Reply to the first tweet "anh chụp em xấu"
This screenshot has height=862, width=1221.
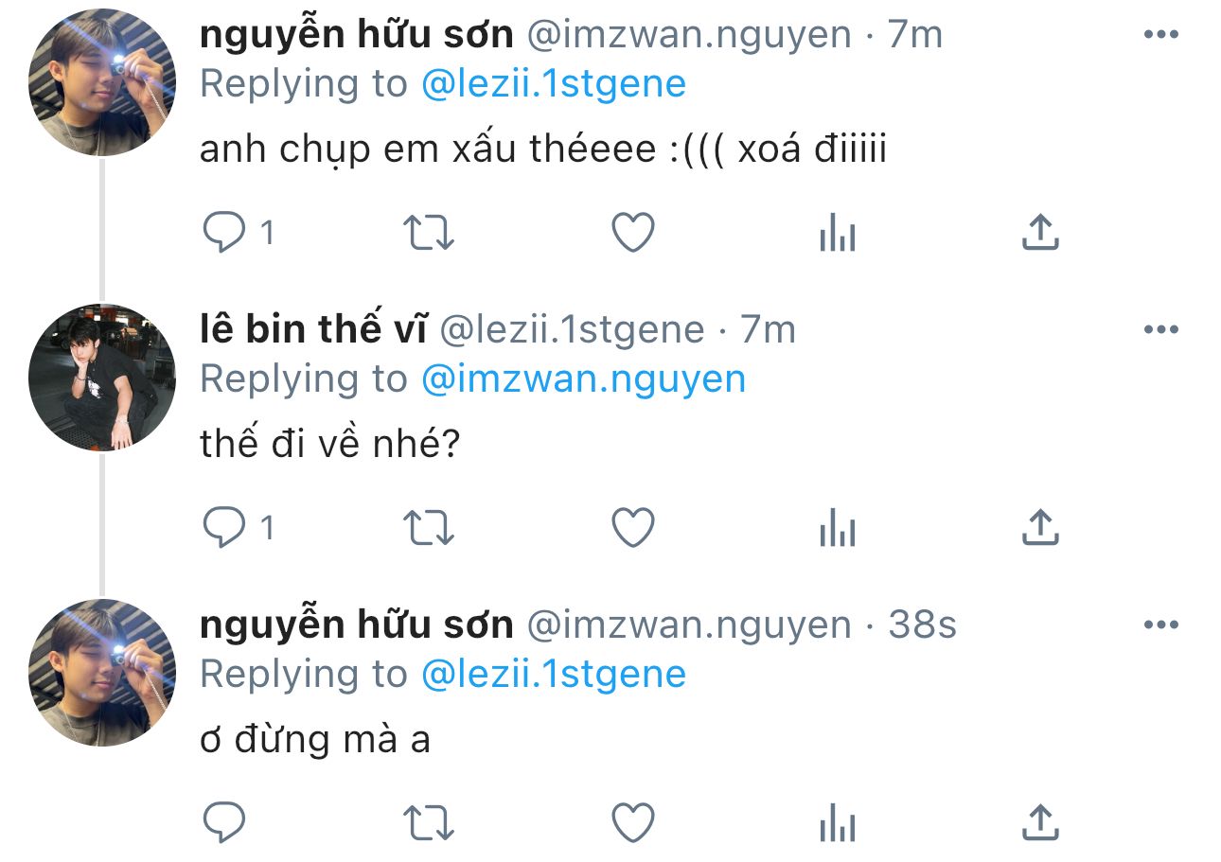pos(224,232)
